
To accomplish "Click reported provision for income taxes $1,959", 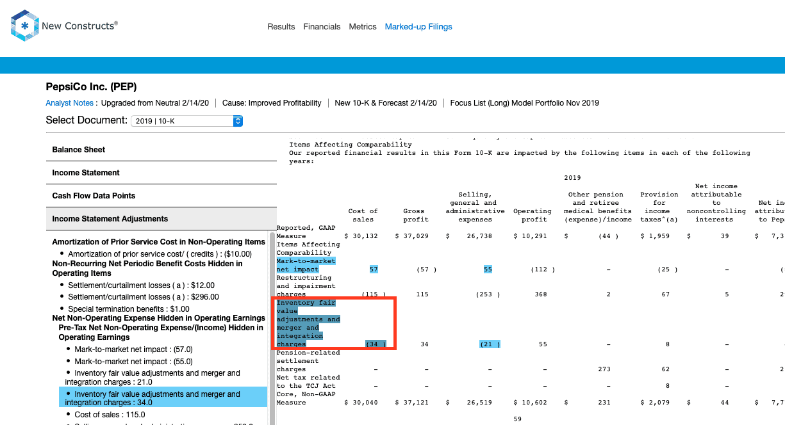I will click(655, 236).
